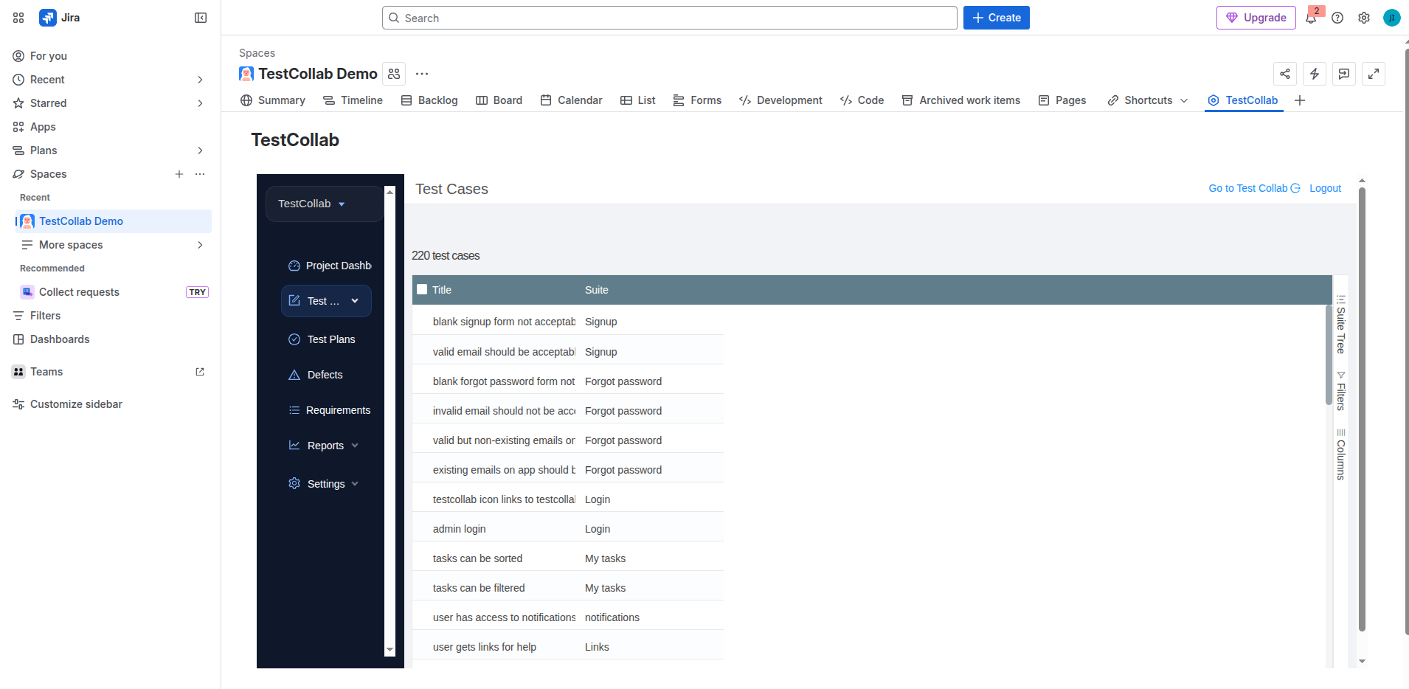Open Filters side panel
Screen dimensions: 1409x689
pos(1341,391)
